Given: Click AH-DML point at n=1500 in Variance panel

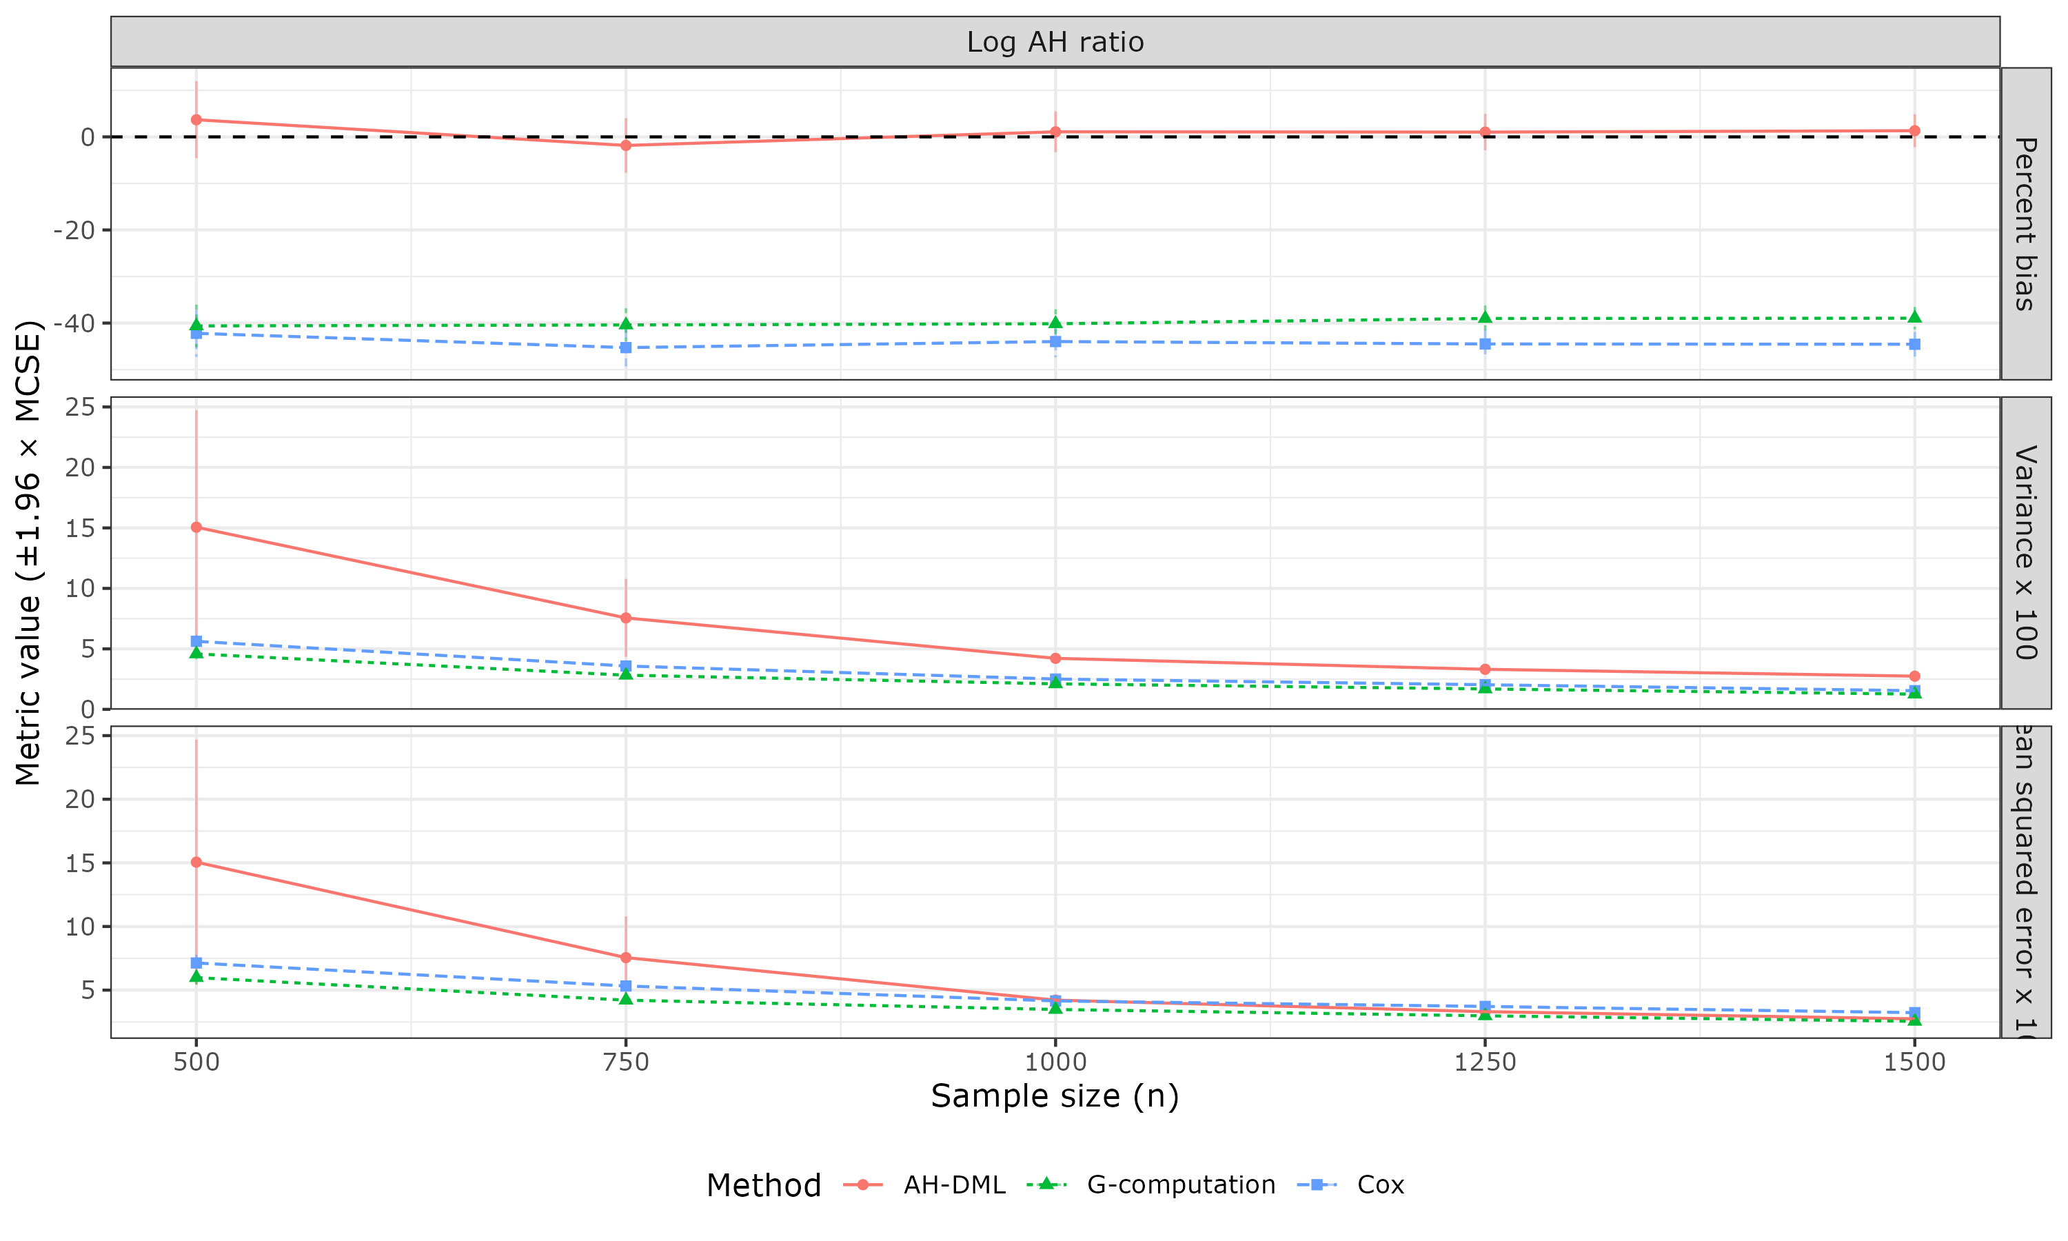Looking at the screenshot, I should pyautogui.click(x=1915, y=676).
